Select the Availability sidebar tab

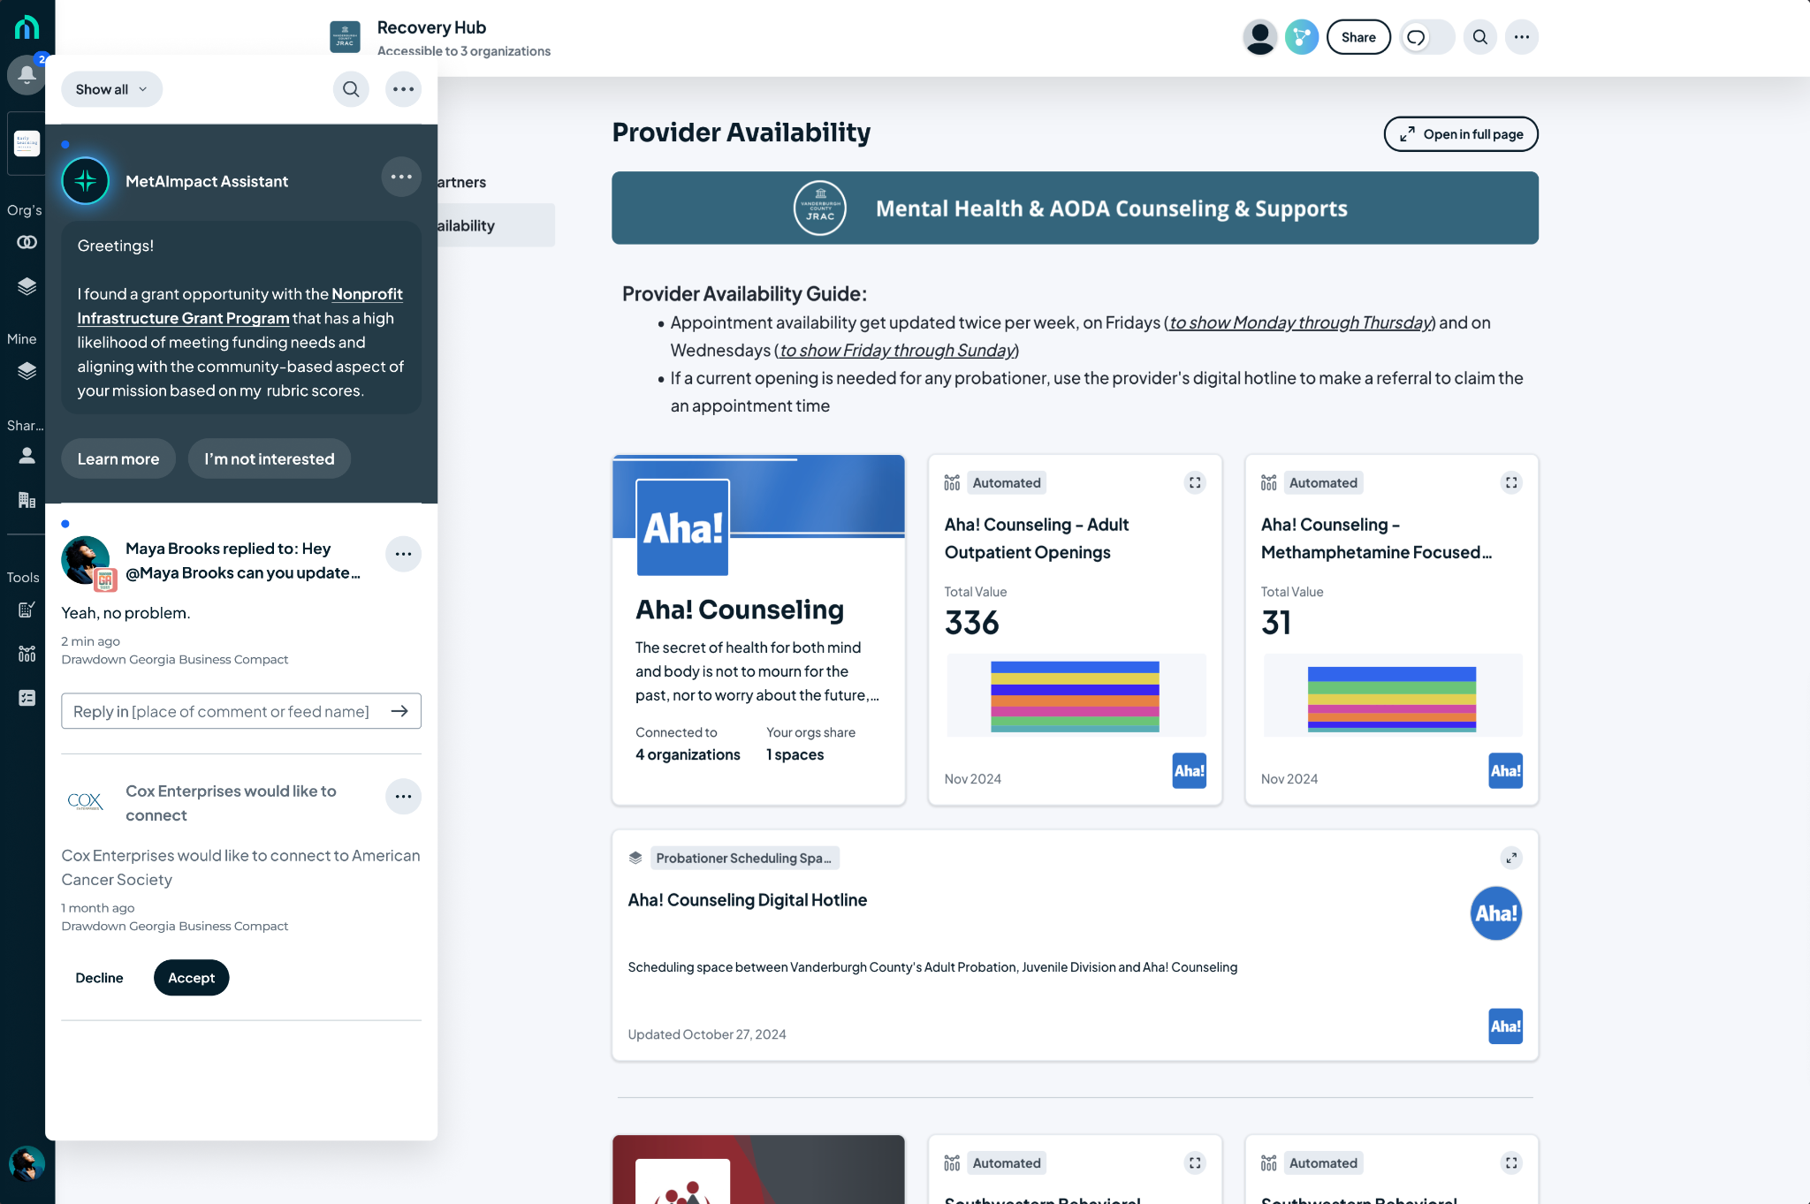(x=497, y=225)
